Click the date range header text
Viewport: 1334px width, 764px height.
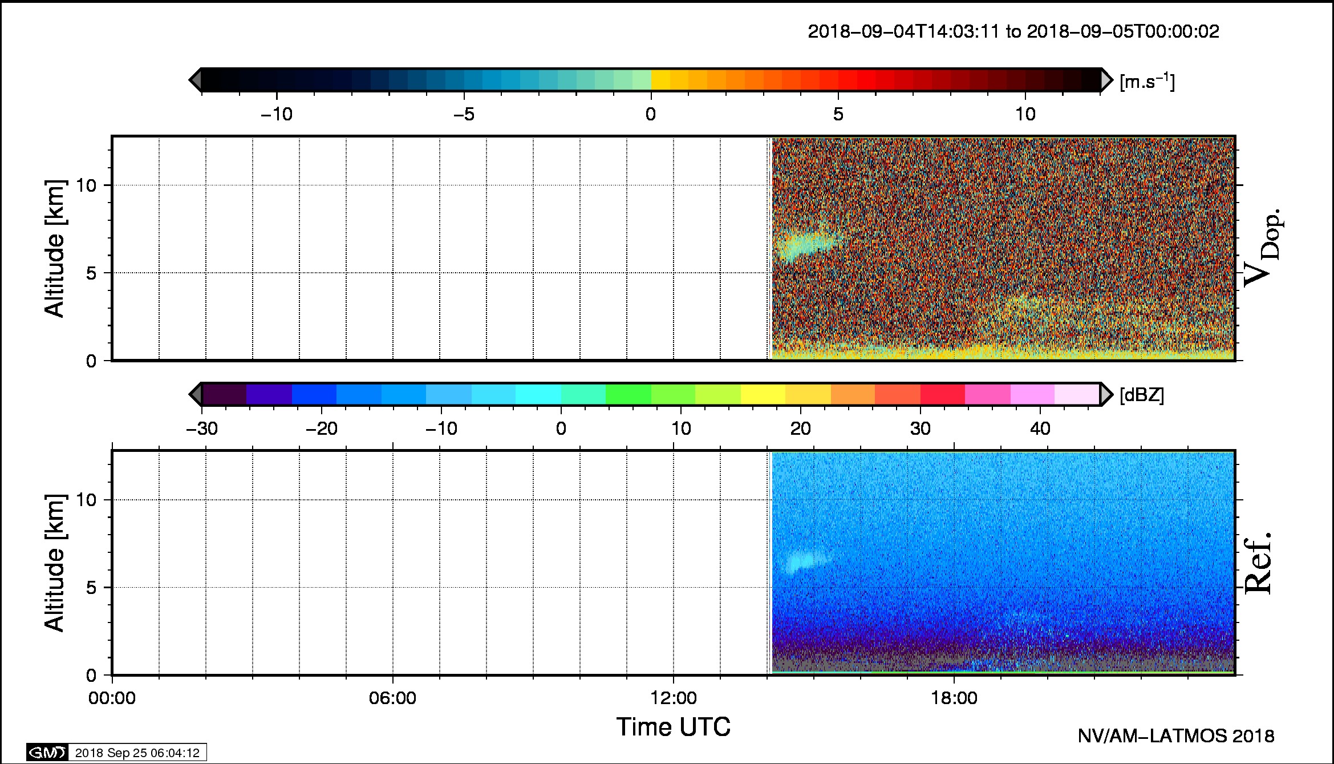tap(1013, 31)
